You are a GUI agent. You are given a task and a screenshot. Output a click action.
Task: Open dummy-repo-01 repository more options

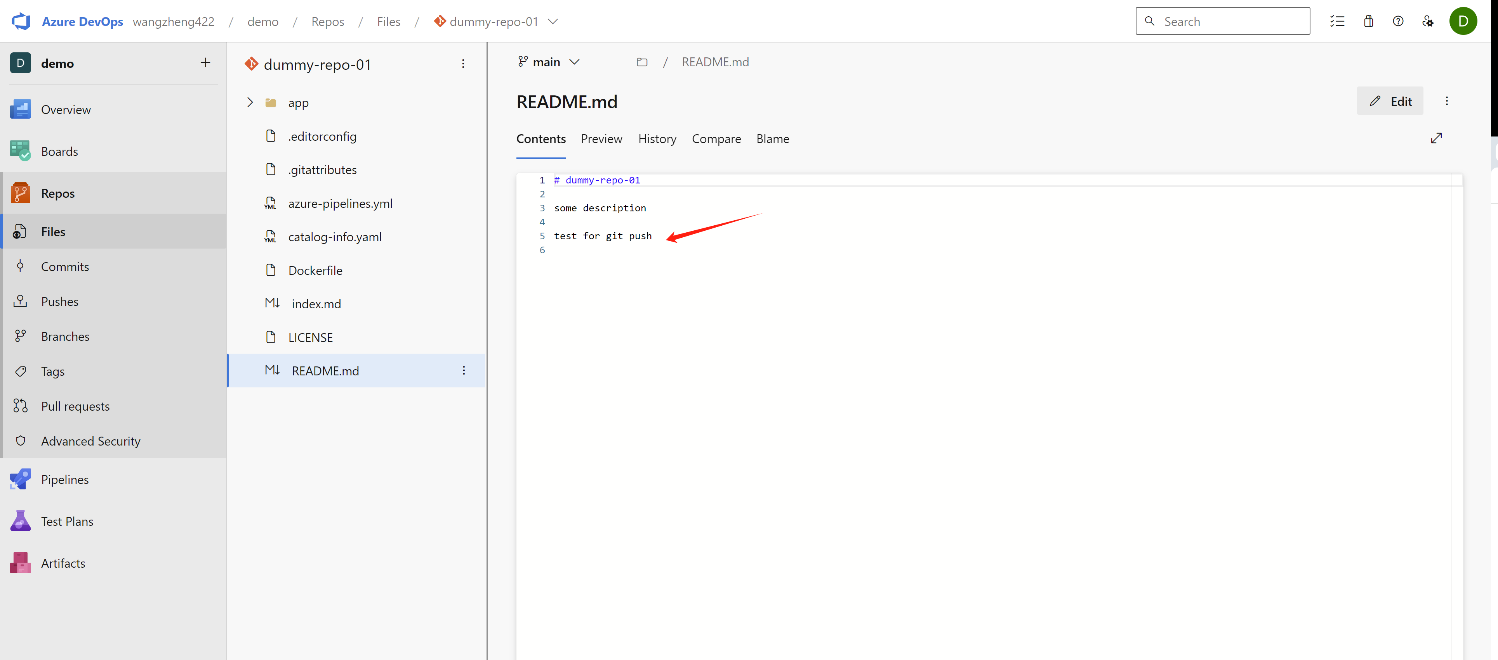click(x=463, y=64)
